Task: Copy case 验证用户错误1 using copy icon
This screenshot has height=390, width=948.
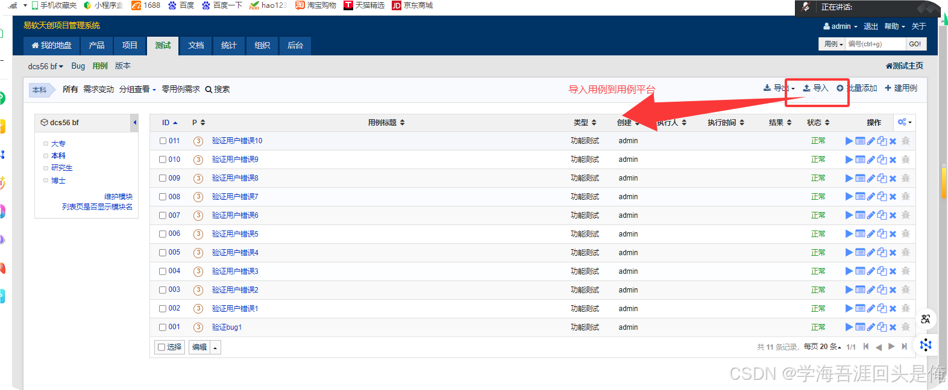Action: 882,309
